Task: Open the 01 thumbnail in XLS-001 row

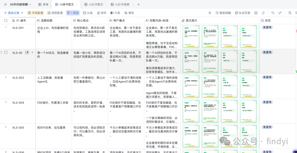Action: (x=229, y=36)
